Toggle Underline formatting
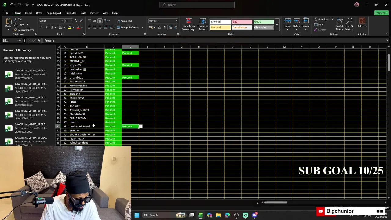This screenshot has height=220, width=391. click(52, 27)
